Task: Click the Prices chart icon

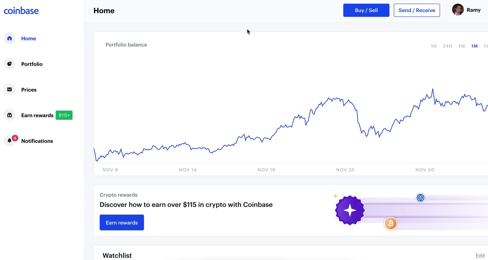Action: tap(9, 89)
